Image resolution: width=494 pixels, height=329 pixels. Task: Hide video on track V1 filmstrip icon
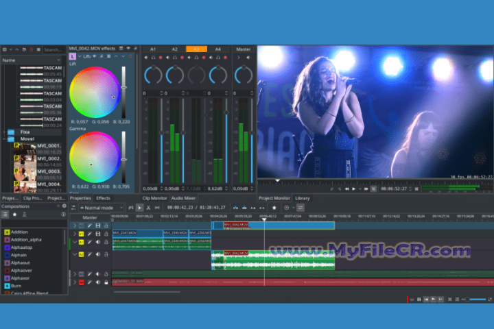pos(98,234)
